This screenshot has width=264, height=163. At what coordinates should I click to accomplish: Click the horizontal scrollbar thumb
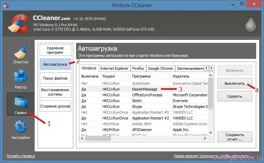pos(98,138)
